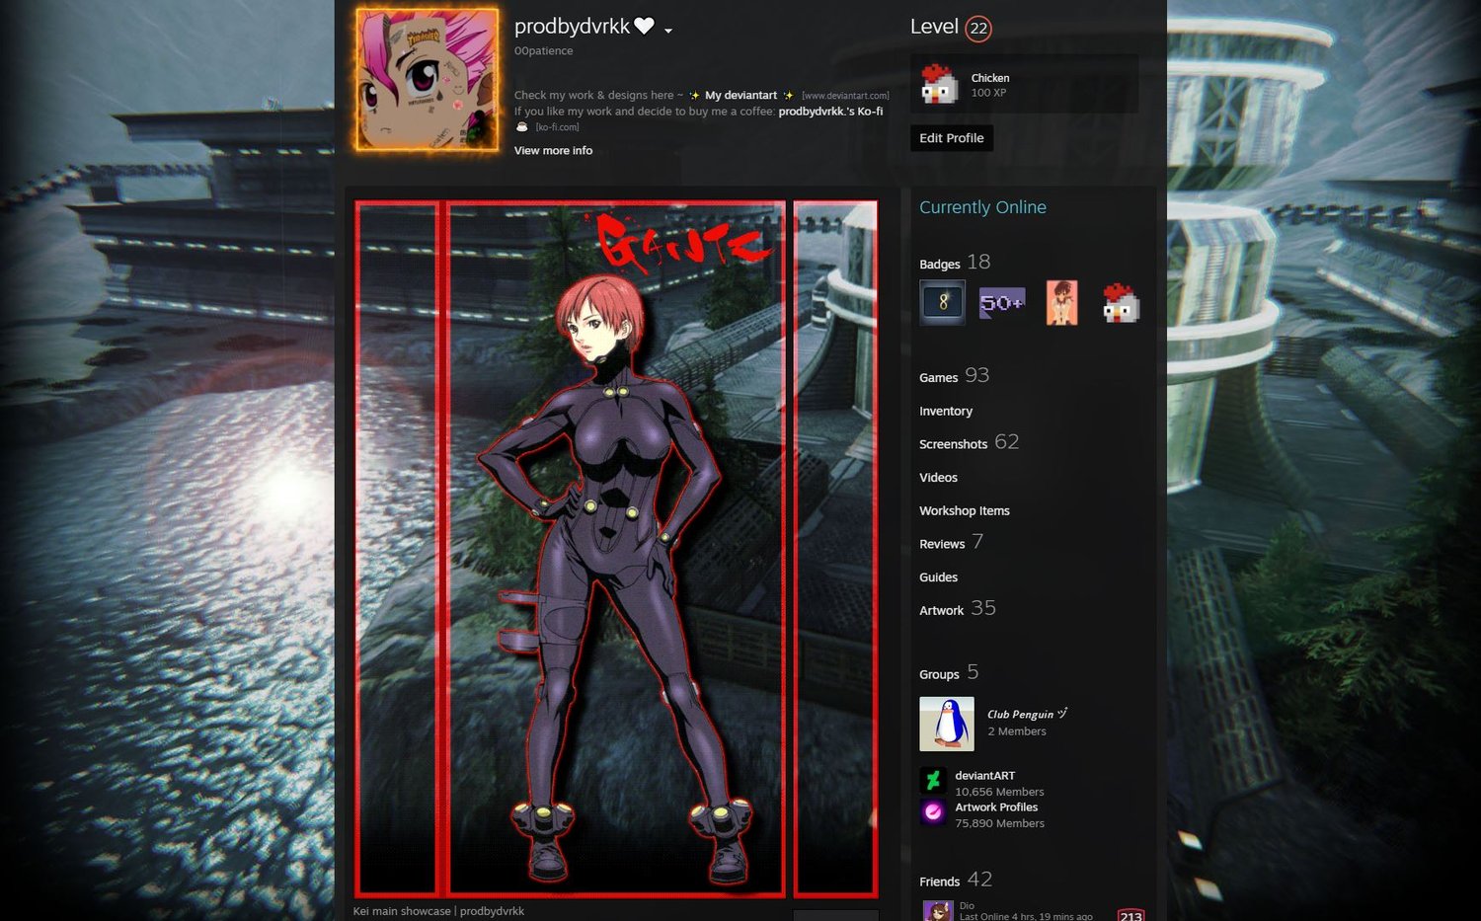Open the deviantART group link
The height and width of the screenshot is (921, 1481).
pyautogui.click(x=984, y=776)
